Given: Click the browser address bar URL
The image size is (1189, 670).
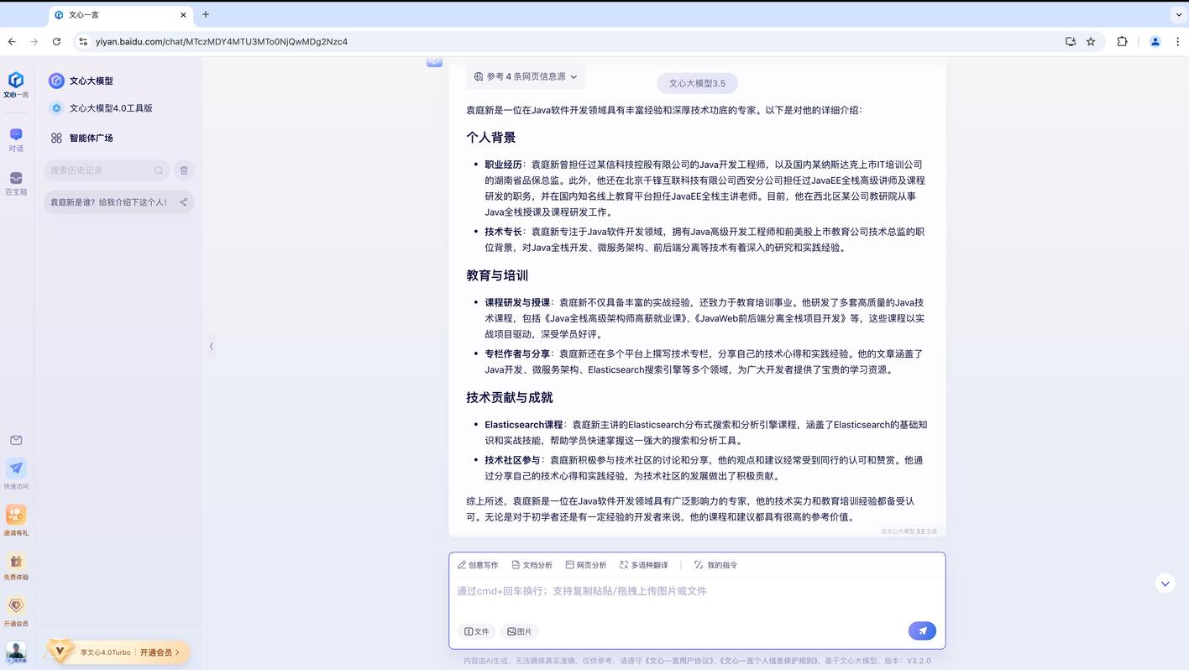Looking at the screenshot, I should point(222,41).
